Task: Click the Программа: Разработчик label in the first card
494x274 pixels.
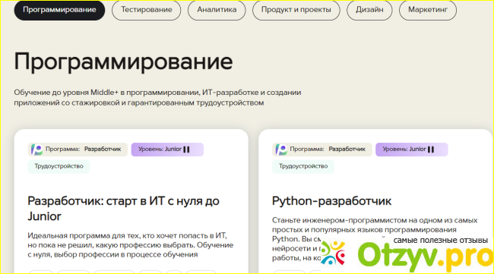Action: pos(78,150)
